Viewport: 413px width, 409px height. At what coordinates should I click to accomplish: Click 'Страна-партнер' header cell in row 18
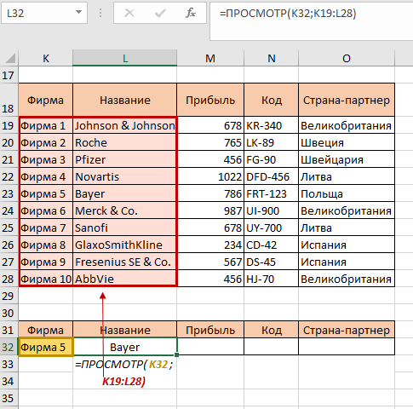pyautogui.click(x=347, y=100)
